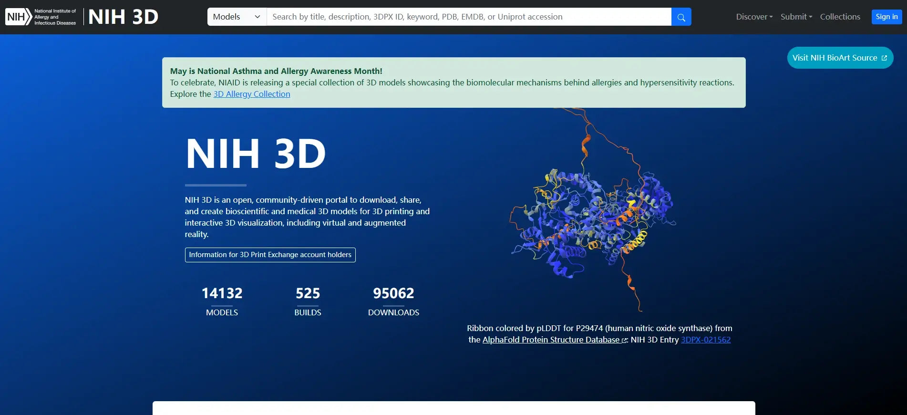
Task: Click the 14132 models count
Action: click(222, 293)
